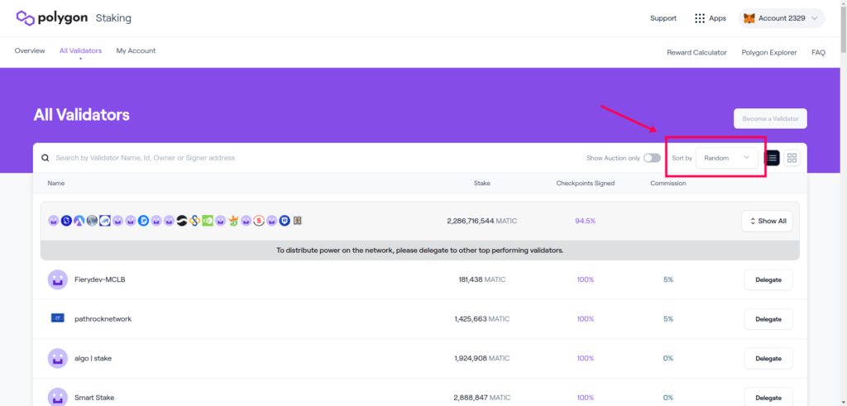The image size is (847, 406).
Task: Click algo | stake validator avatar
Action: coord(58,358)
